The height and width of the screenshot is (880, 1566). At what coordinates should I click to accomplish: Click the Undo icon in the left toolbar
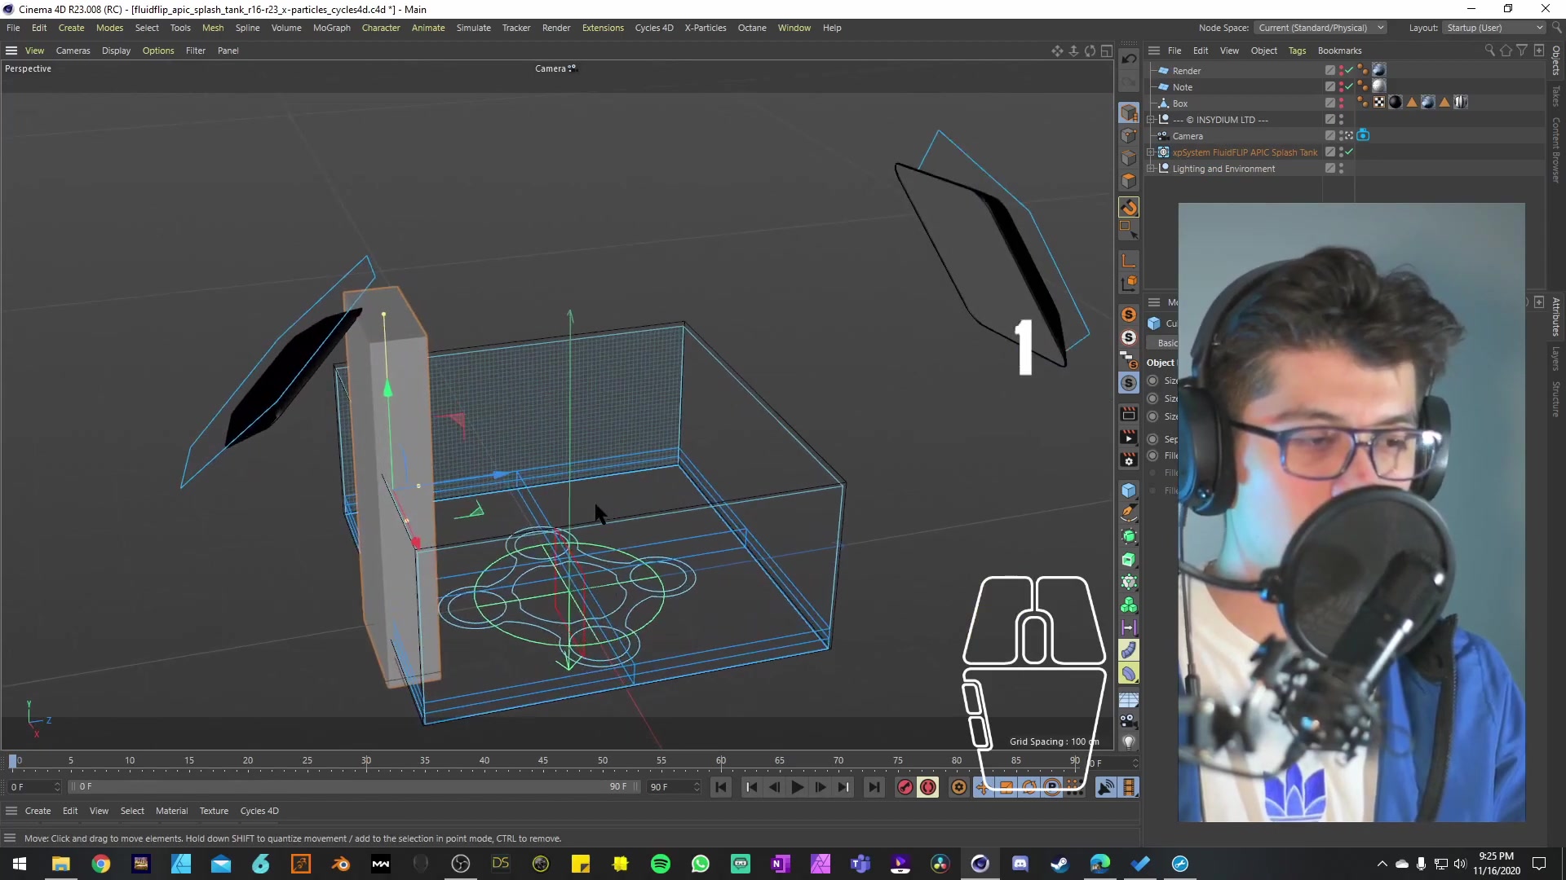click(x=1130, y=59)
